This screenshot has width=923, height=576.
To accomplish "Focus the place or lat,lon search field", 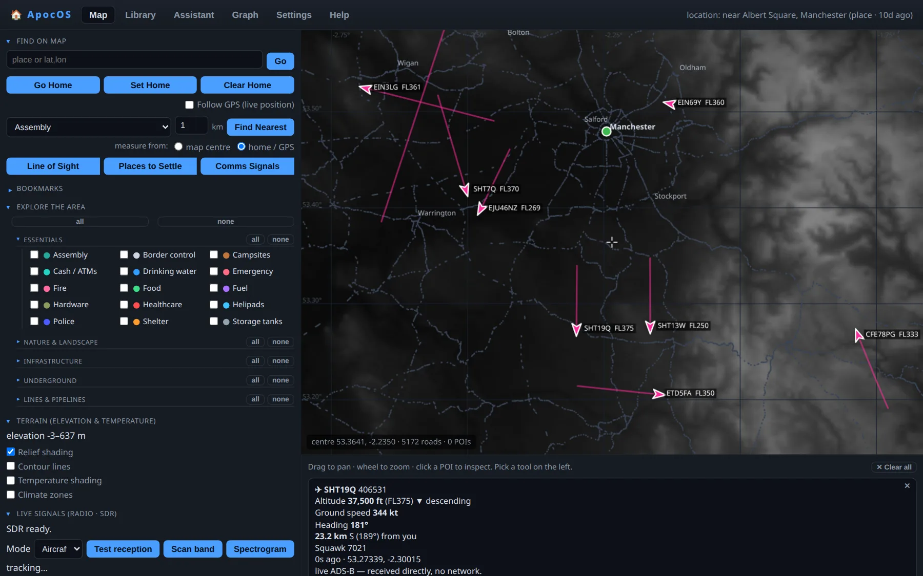I will (134, 59).
